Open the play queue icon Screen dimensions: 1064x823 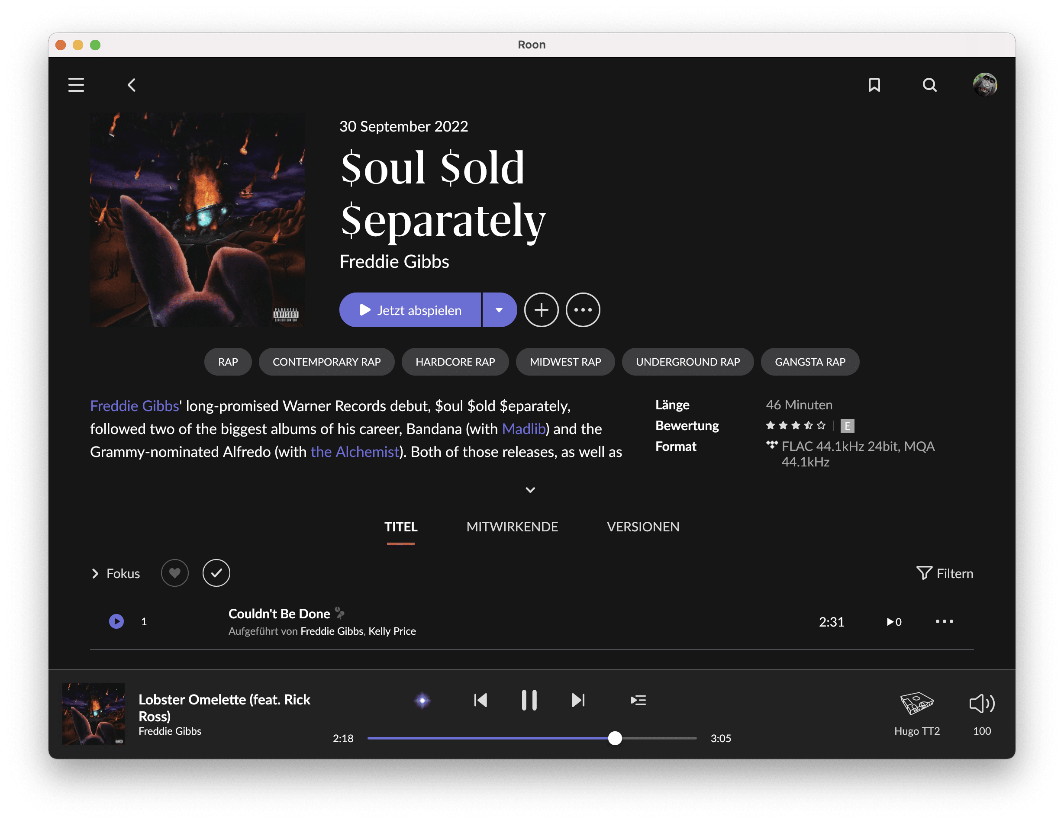(x=638, y=700)
